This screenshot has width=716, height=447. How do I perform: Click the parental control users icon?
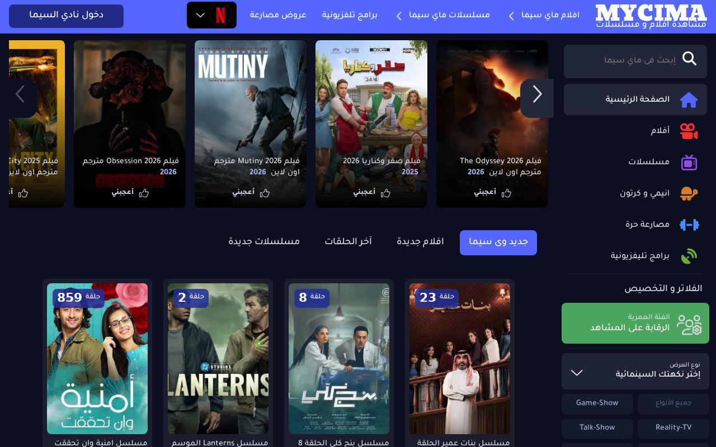click(x=689, y=324)
